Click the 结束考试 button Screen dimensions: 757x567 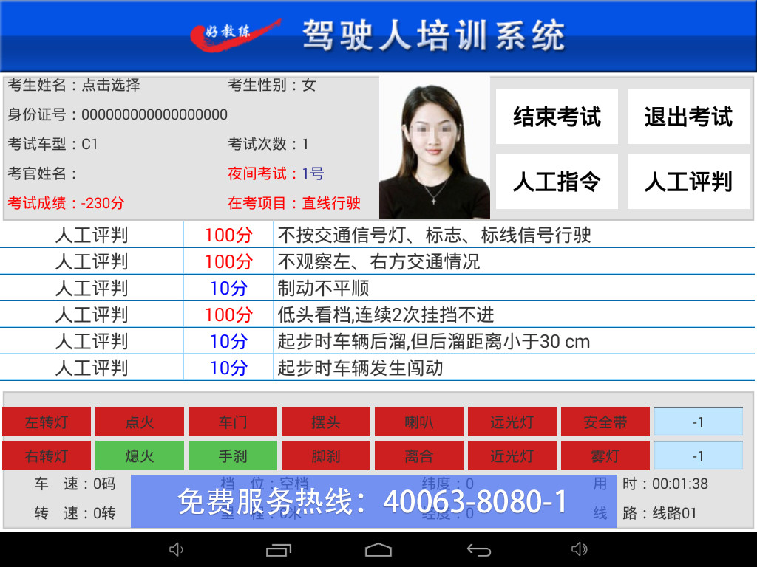click(557, 117)
